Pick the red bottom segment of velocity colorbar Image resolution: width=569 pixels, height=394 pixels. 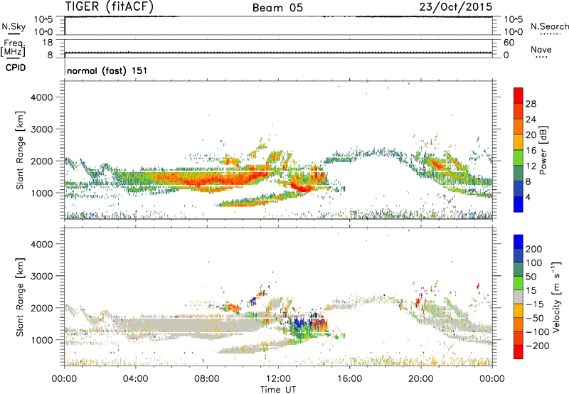pyautogui.click(x=519, y=352)
